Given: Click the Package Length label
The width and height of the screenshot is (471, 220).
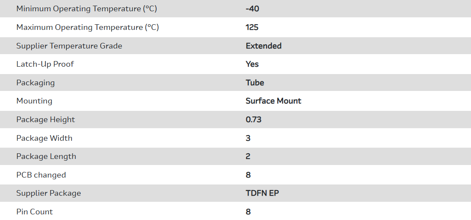Looking at the screenshot, I should (x=46, y=156).
